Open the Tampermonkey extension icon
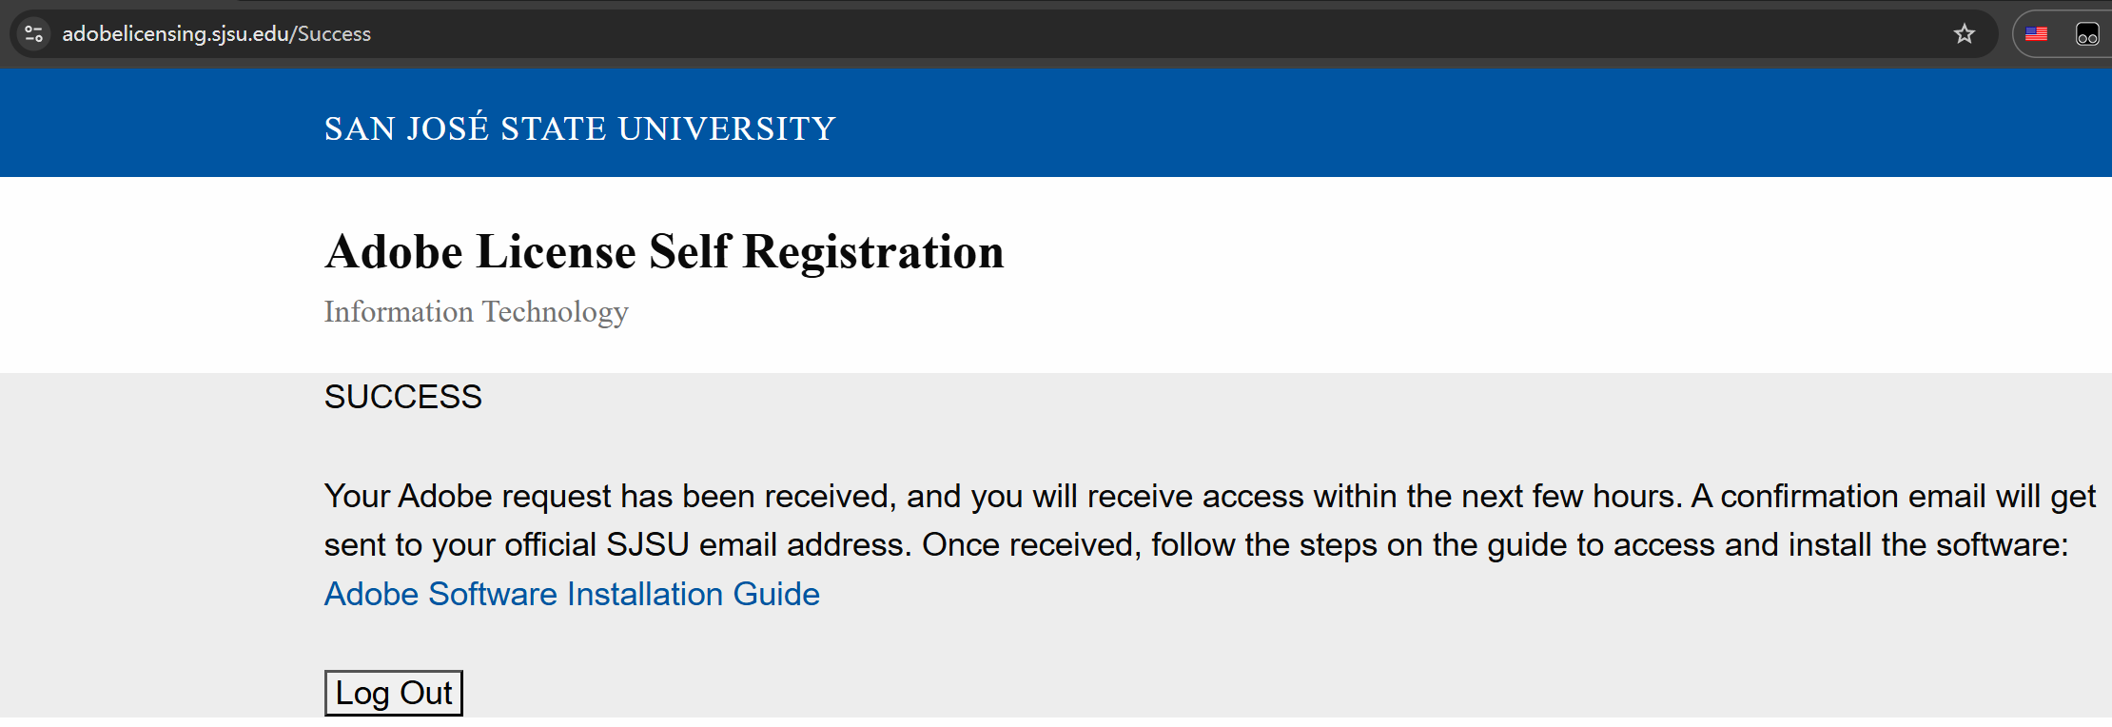Screen dimensions: 2112x727 2086,34
